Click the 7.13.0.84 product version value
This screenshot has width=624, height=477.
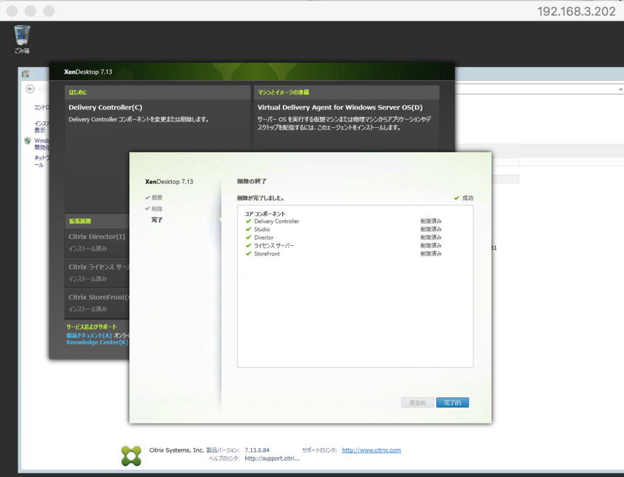[257, 450]
